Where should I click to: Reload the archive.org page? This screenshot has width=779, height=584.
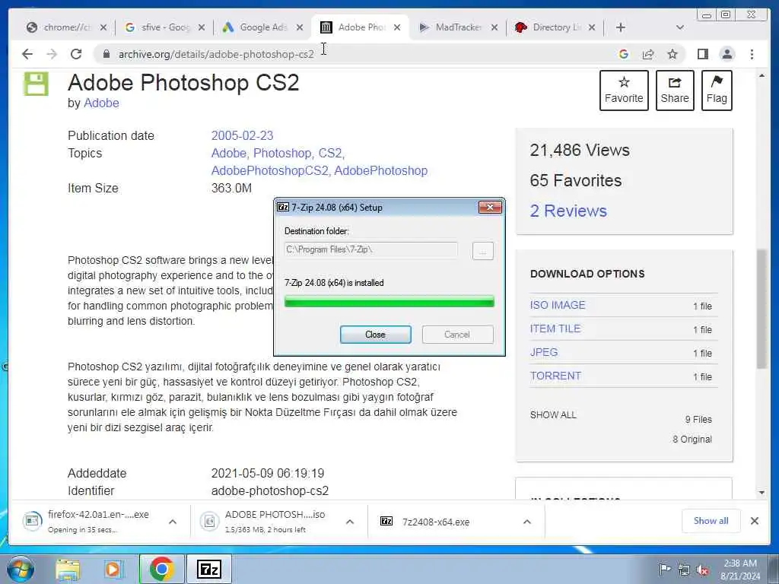(x=76, y=54)
